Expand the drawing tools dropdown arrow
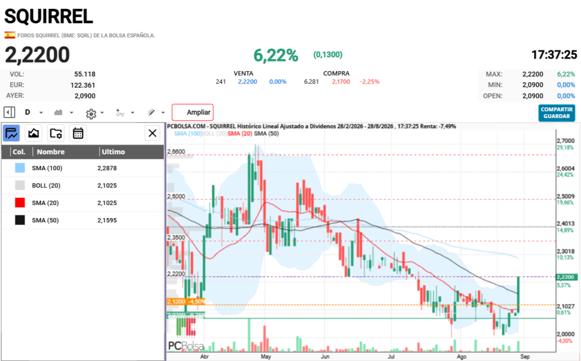Screen dimensions: 581x361 point(163,113)
